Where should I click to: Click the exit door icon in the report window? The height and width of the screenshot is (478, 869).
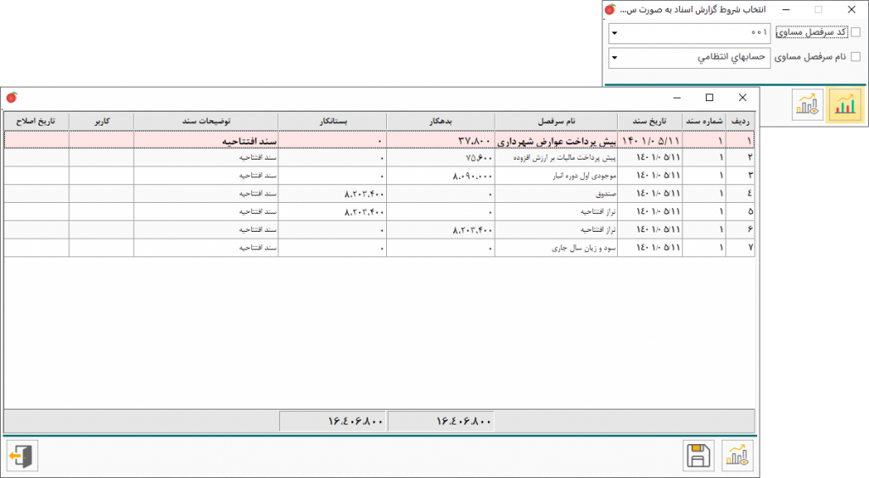(22, 457)
